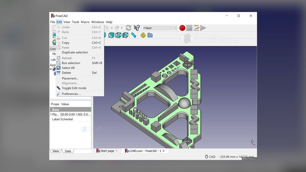Close the open Edit menu

click(x=59, y=22)
